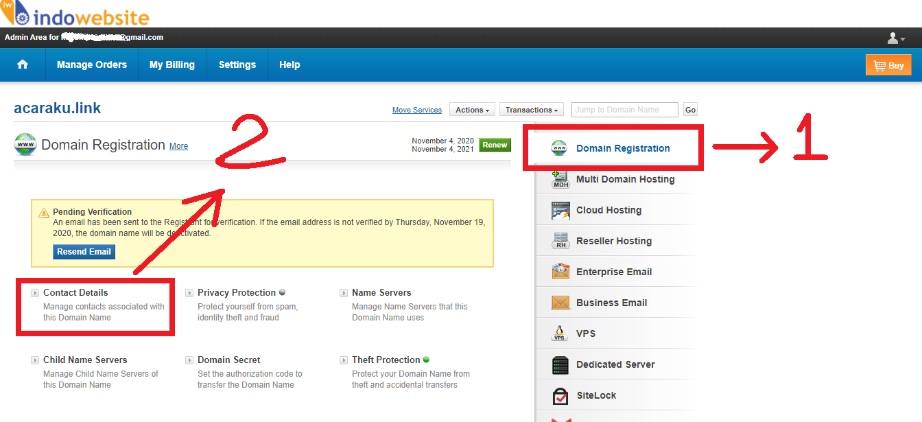Viewport: 922px width, 422px height.
Task: Open the Transactions dropdown menu
Action: point(531,110)
